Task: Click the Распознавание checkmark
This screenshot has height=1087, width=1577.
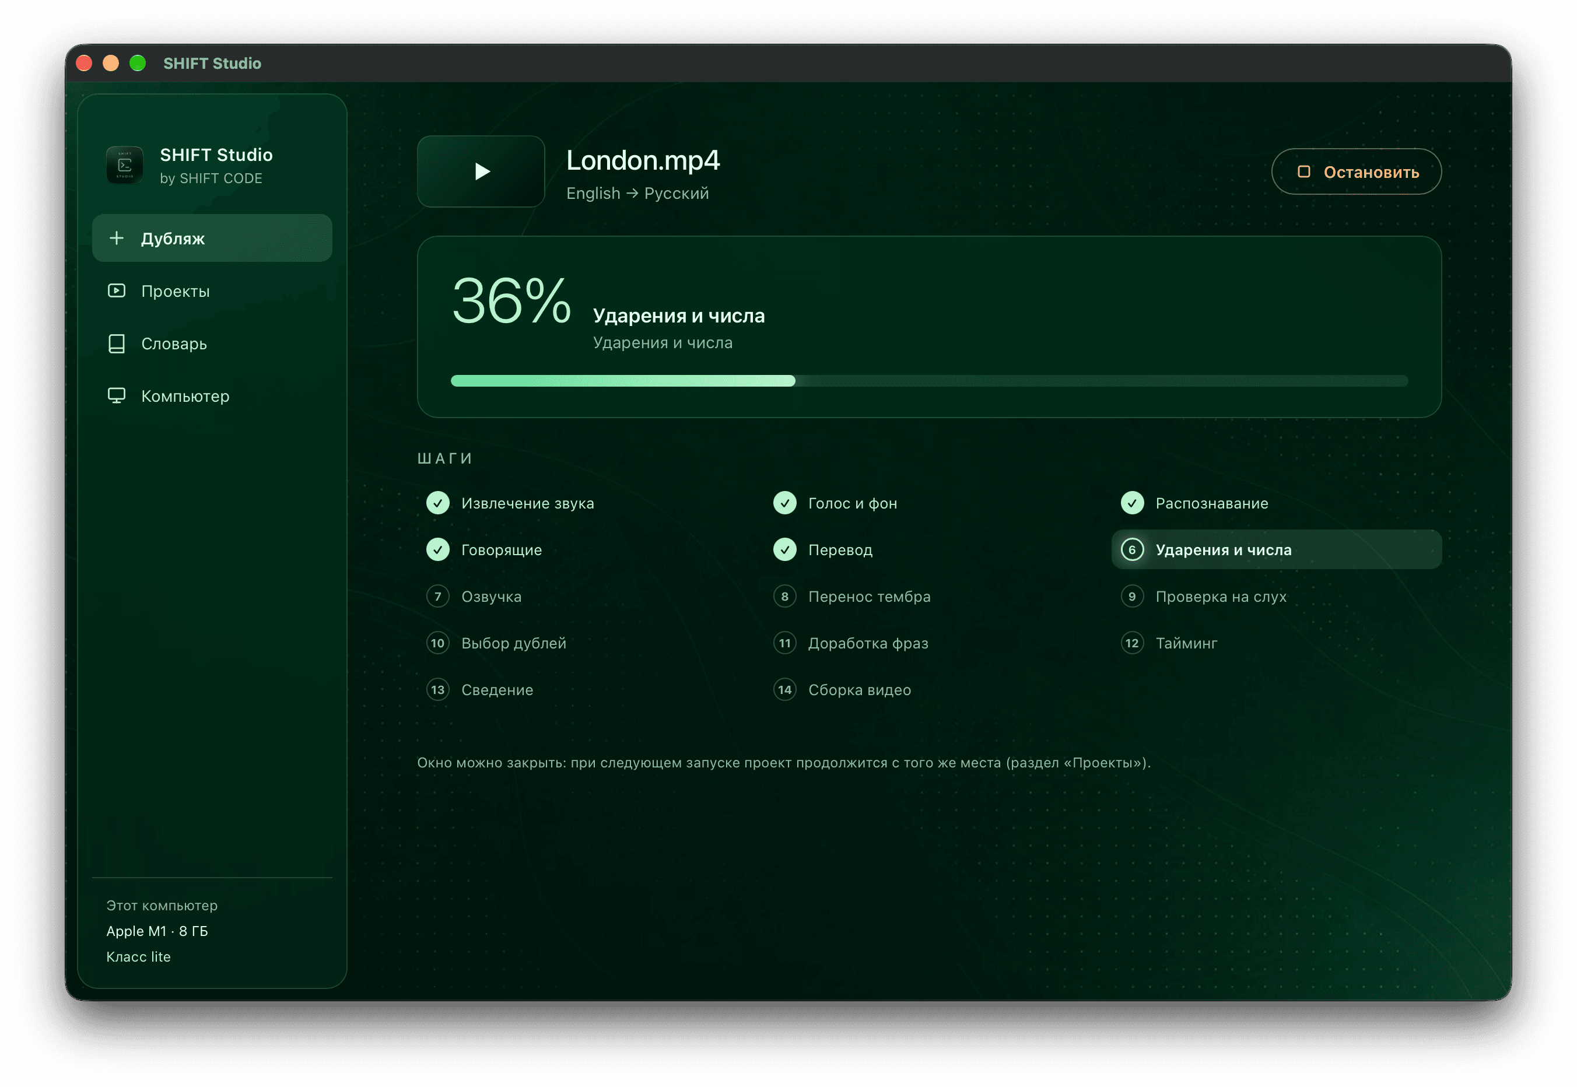Action: [x=1132, y=503]
